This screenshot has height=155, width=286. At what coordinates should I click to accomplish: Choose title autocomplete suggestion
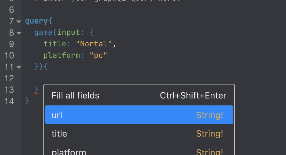[139, 134]
